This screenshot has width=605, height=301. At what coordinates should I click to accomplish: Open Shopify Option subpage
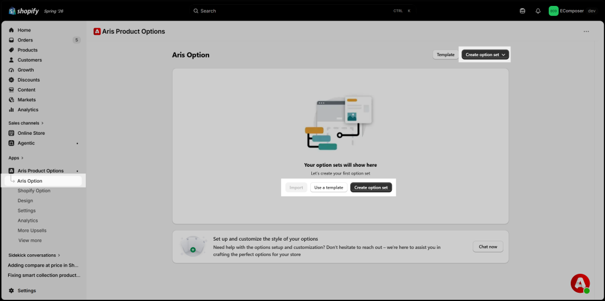pos(34,191)
